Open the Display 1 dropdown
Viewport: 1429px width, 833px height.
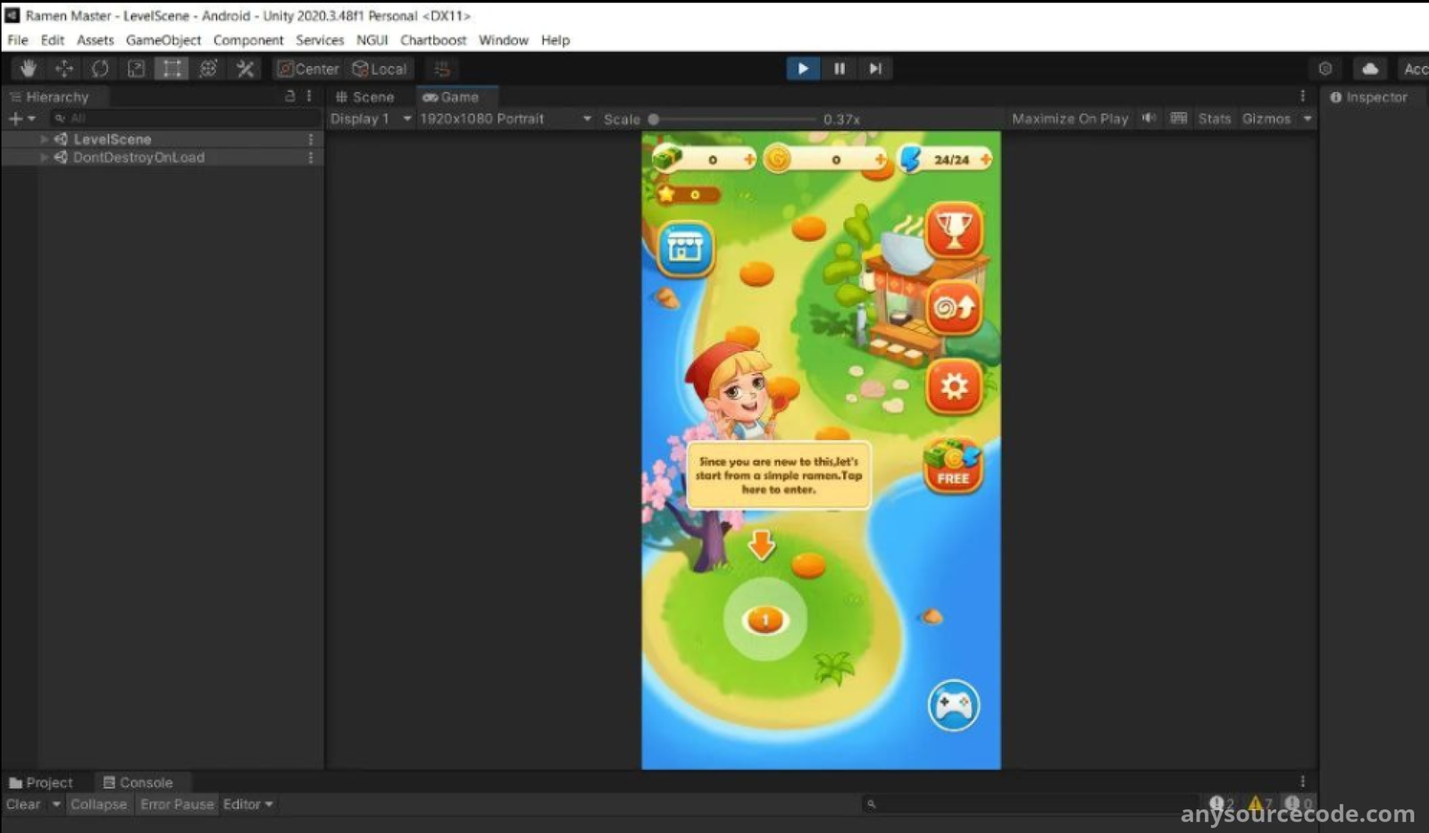pos(370,119)
